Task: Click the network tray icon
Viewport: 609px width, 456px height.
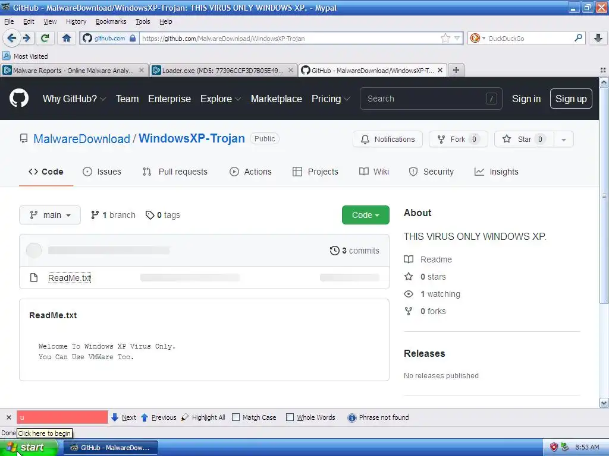Action: (x=565, y=447)
